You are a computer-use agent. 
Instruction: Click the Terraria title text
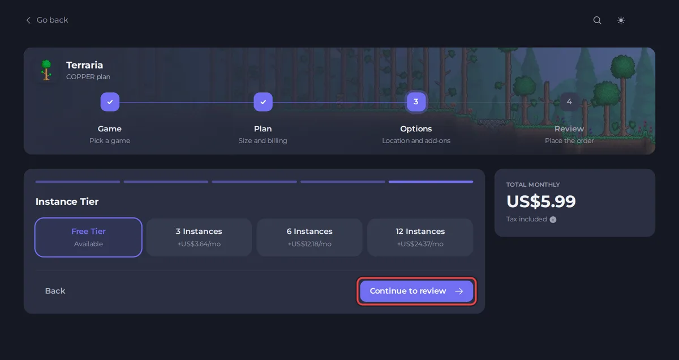pos(84,65)
